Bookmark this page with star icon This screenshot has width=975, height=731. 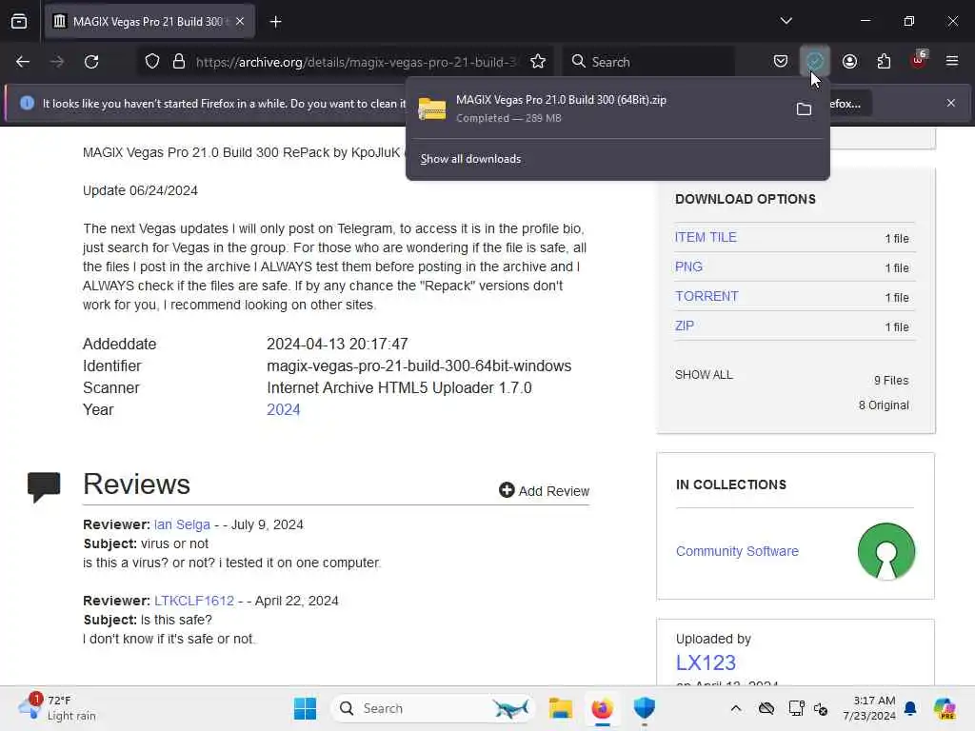tap(538, 62)
